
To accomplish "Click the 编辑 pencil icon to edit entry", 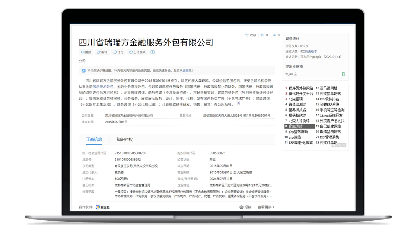I will tap(98, 52).
